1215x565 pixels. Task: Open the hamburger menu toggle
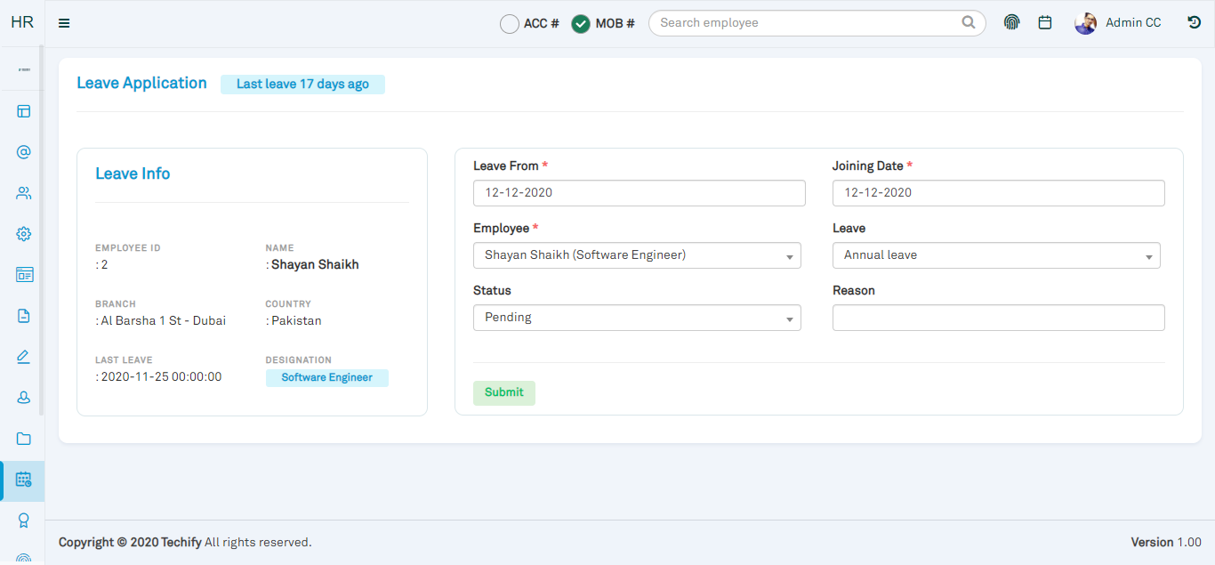(64, 23)
